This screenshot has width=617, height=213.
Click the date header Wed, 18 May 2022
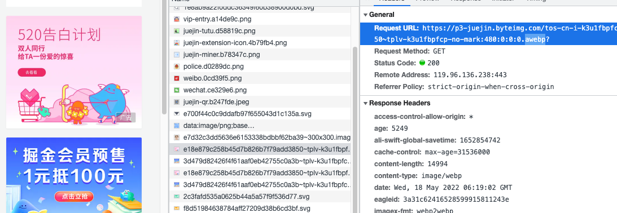click(x=444, y=188)
